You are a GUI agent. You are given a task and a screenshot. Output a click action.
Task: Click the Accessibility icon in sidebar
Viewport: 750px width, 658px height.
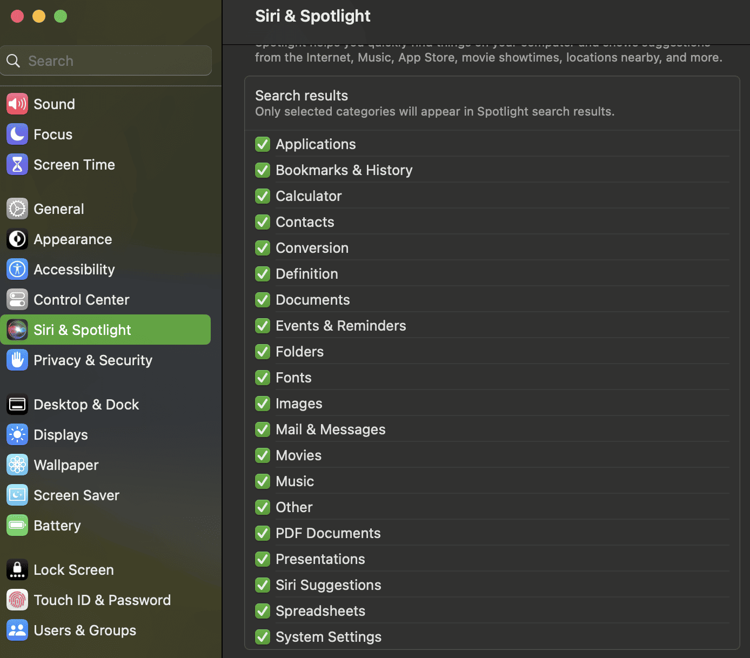click(x=17, y=269)
